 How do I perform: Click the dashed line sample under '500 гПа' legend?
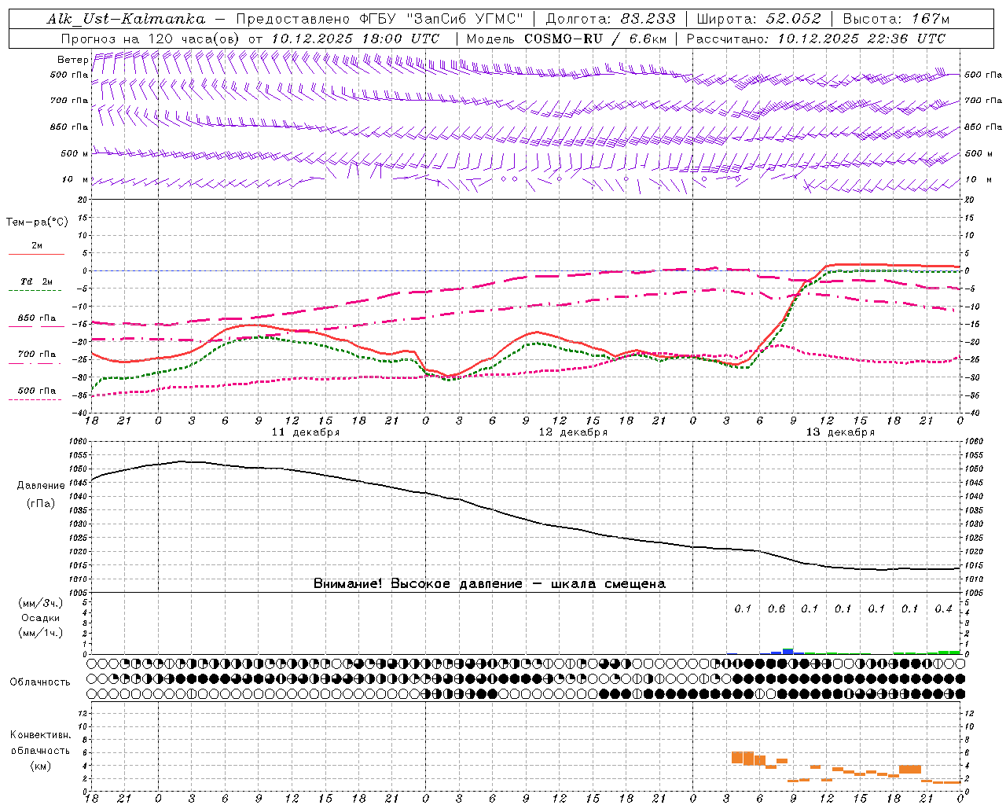pos(35,399)
